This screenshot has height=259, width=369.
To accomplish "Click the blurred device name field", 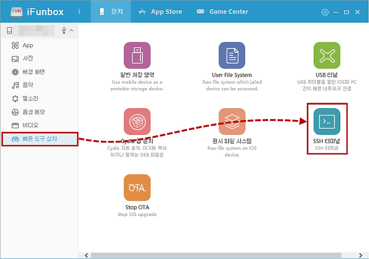I will click(x=36, y=31).
